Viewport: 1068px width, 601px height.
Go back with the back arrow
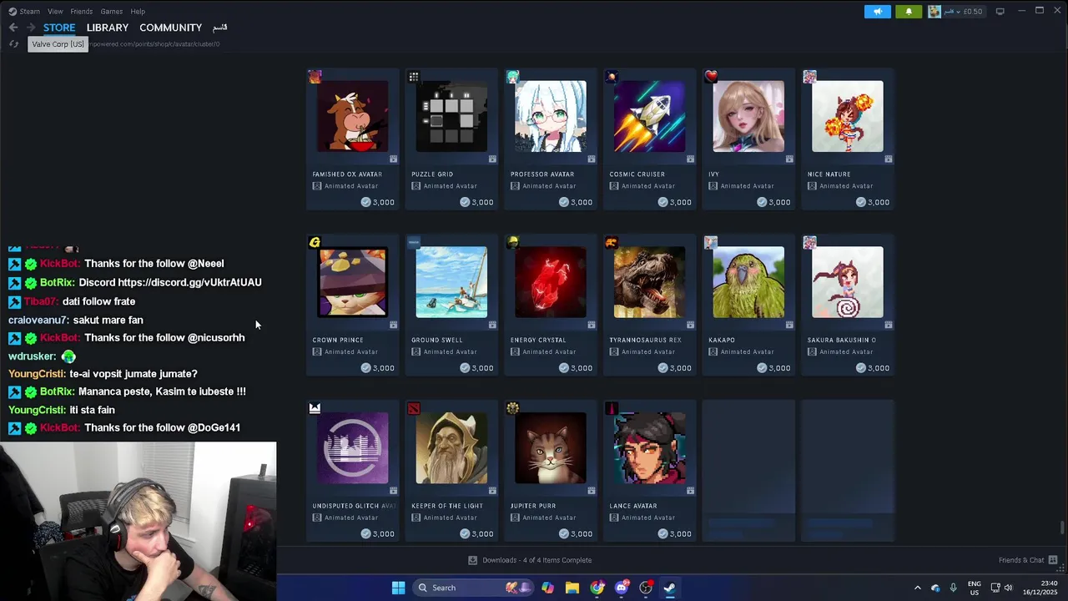click(x=13, y=28)
